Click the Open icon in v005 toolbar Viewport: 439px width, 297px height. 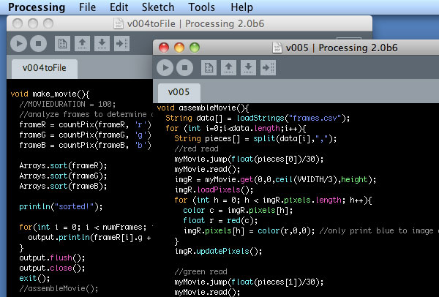coord(229,67)
